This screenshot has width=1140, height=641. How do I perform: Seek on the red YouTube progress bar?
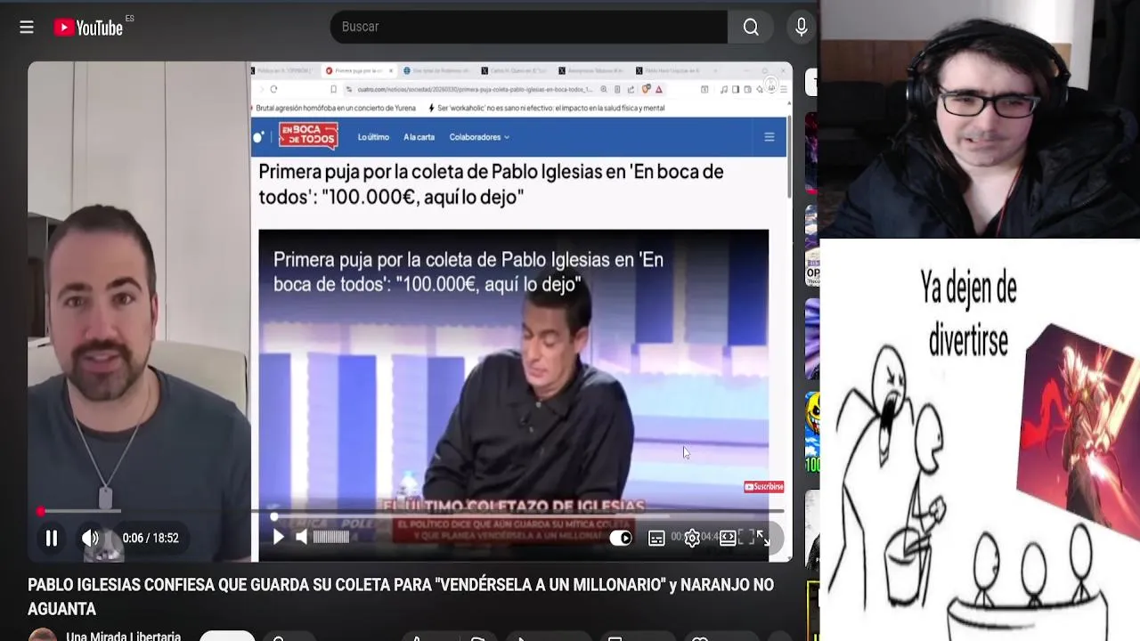pos(410,512)
